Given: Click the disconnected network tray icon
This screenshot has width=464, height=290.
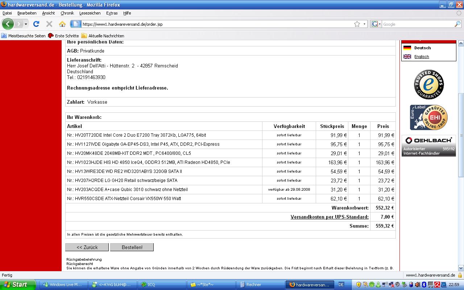Looking at the screenshot, I should pyautogui.click(x=391, y=285).
